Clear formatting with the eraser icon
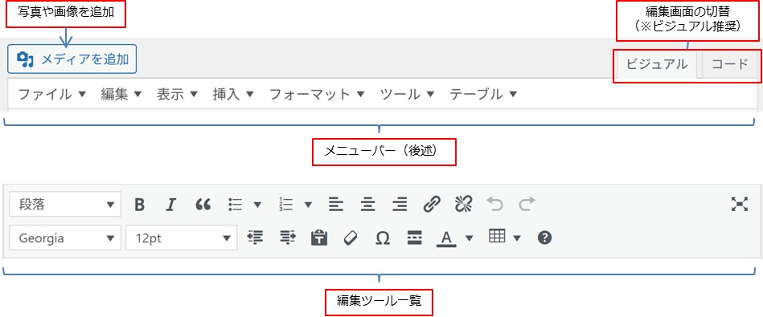763x317 pixels. [351, 238]
